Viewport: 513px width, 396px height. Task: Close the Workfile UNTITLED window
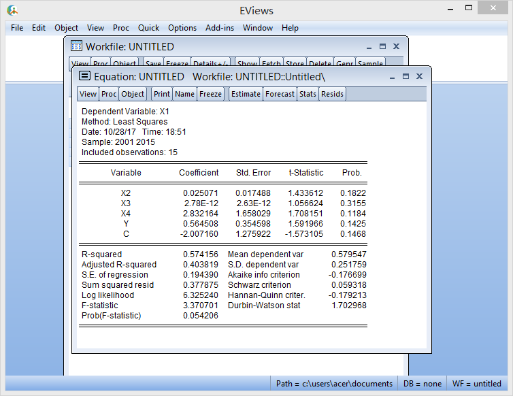396,47
